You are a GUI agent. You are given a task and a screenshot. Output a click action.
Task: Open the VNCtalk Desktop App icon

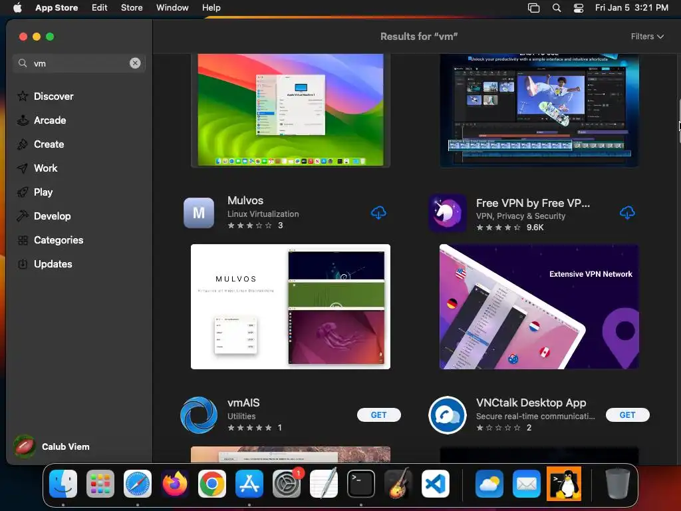448,415
